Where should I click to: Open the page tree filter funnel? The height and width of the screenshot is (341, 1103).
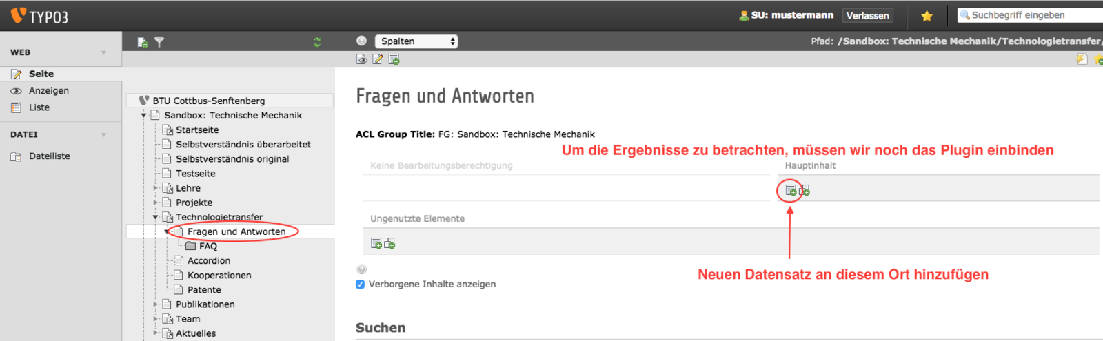pos(159,42)
